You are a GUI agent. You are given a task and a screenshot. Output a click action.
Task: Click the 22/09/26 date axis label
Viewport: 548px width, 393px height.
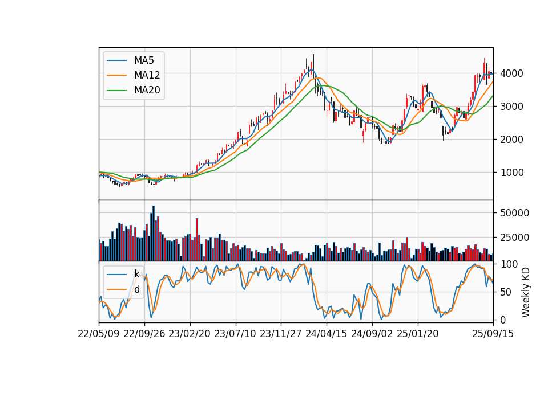click(144, 334)
